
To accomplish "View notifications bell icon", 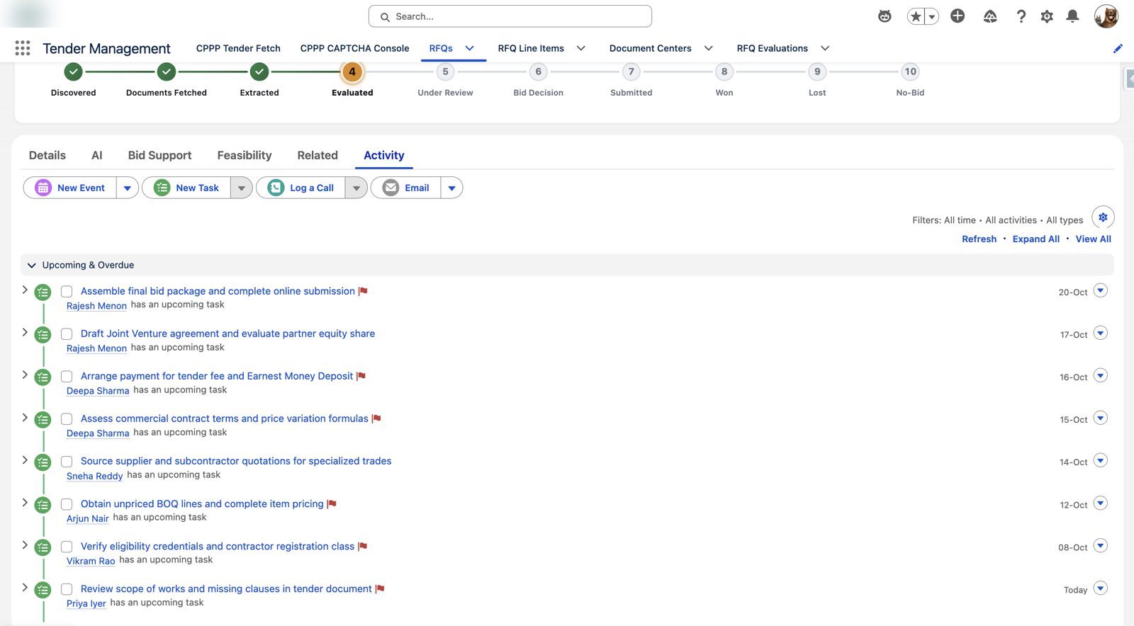I will click(x=1073, y=16).
